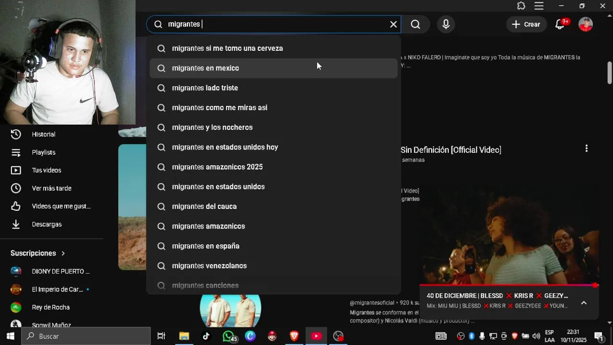Viewport: 613px width, 345px height.
Task: Open Bluetooth tray icon
Action: coord(471,336)
